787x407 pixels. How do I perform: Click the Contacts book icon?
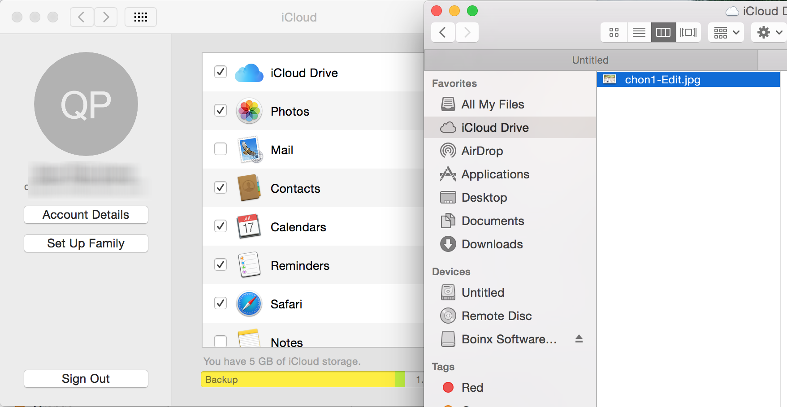[x=249, y=188]
